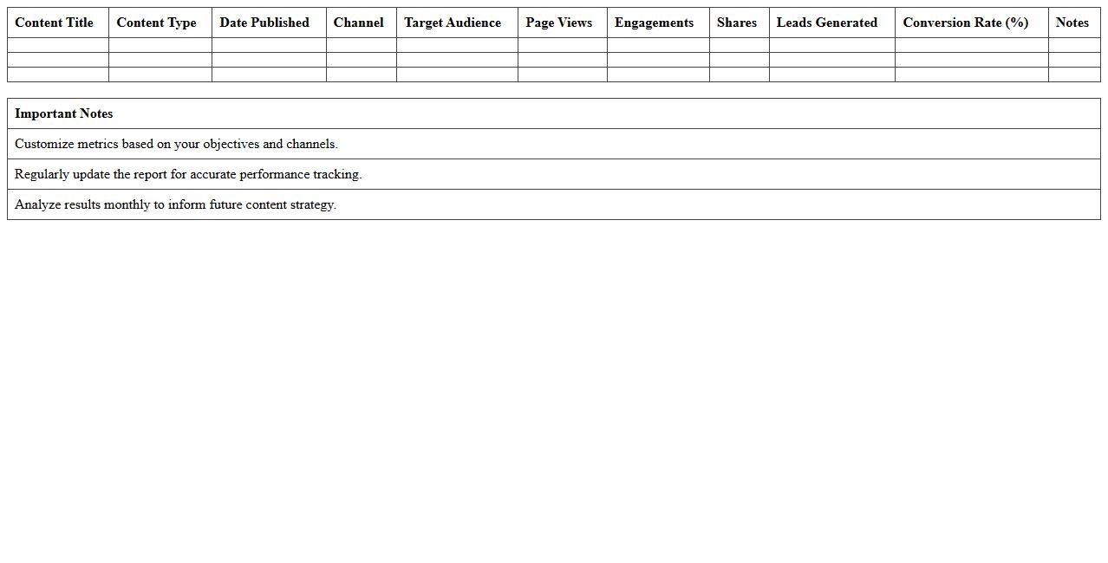Select the Content Type header cell
The height and width of the screenshot is (563, 1108).
[x=156, y=23]
